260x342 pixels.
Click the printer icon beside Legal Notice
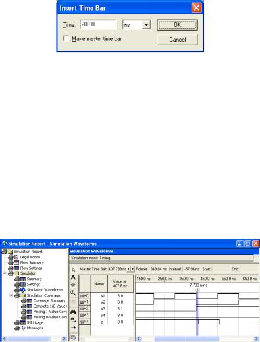click(11, 257)
